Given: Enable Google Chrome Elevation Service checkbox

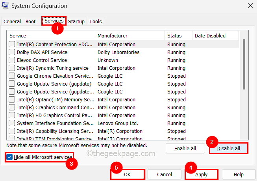Looking at the screenshot, I should point(12,76).
